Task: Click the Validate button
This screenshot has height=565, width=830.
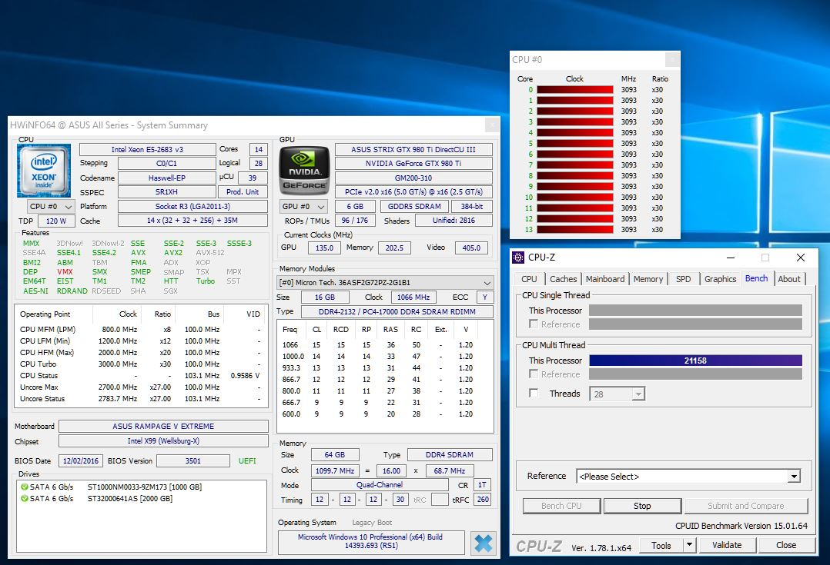Action: click(727, 545)
